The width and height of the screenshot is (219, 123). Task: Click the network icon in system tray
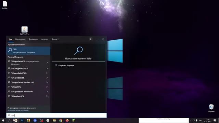click(194, 120)
